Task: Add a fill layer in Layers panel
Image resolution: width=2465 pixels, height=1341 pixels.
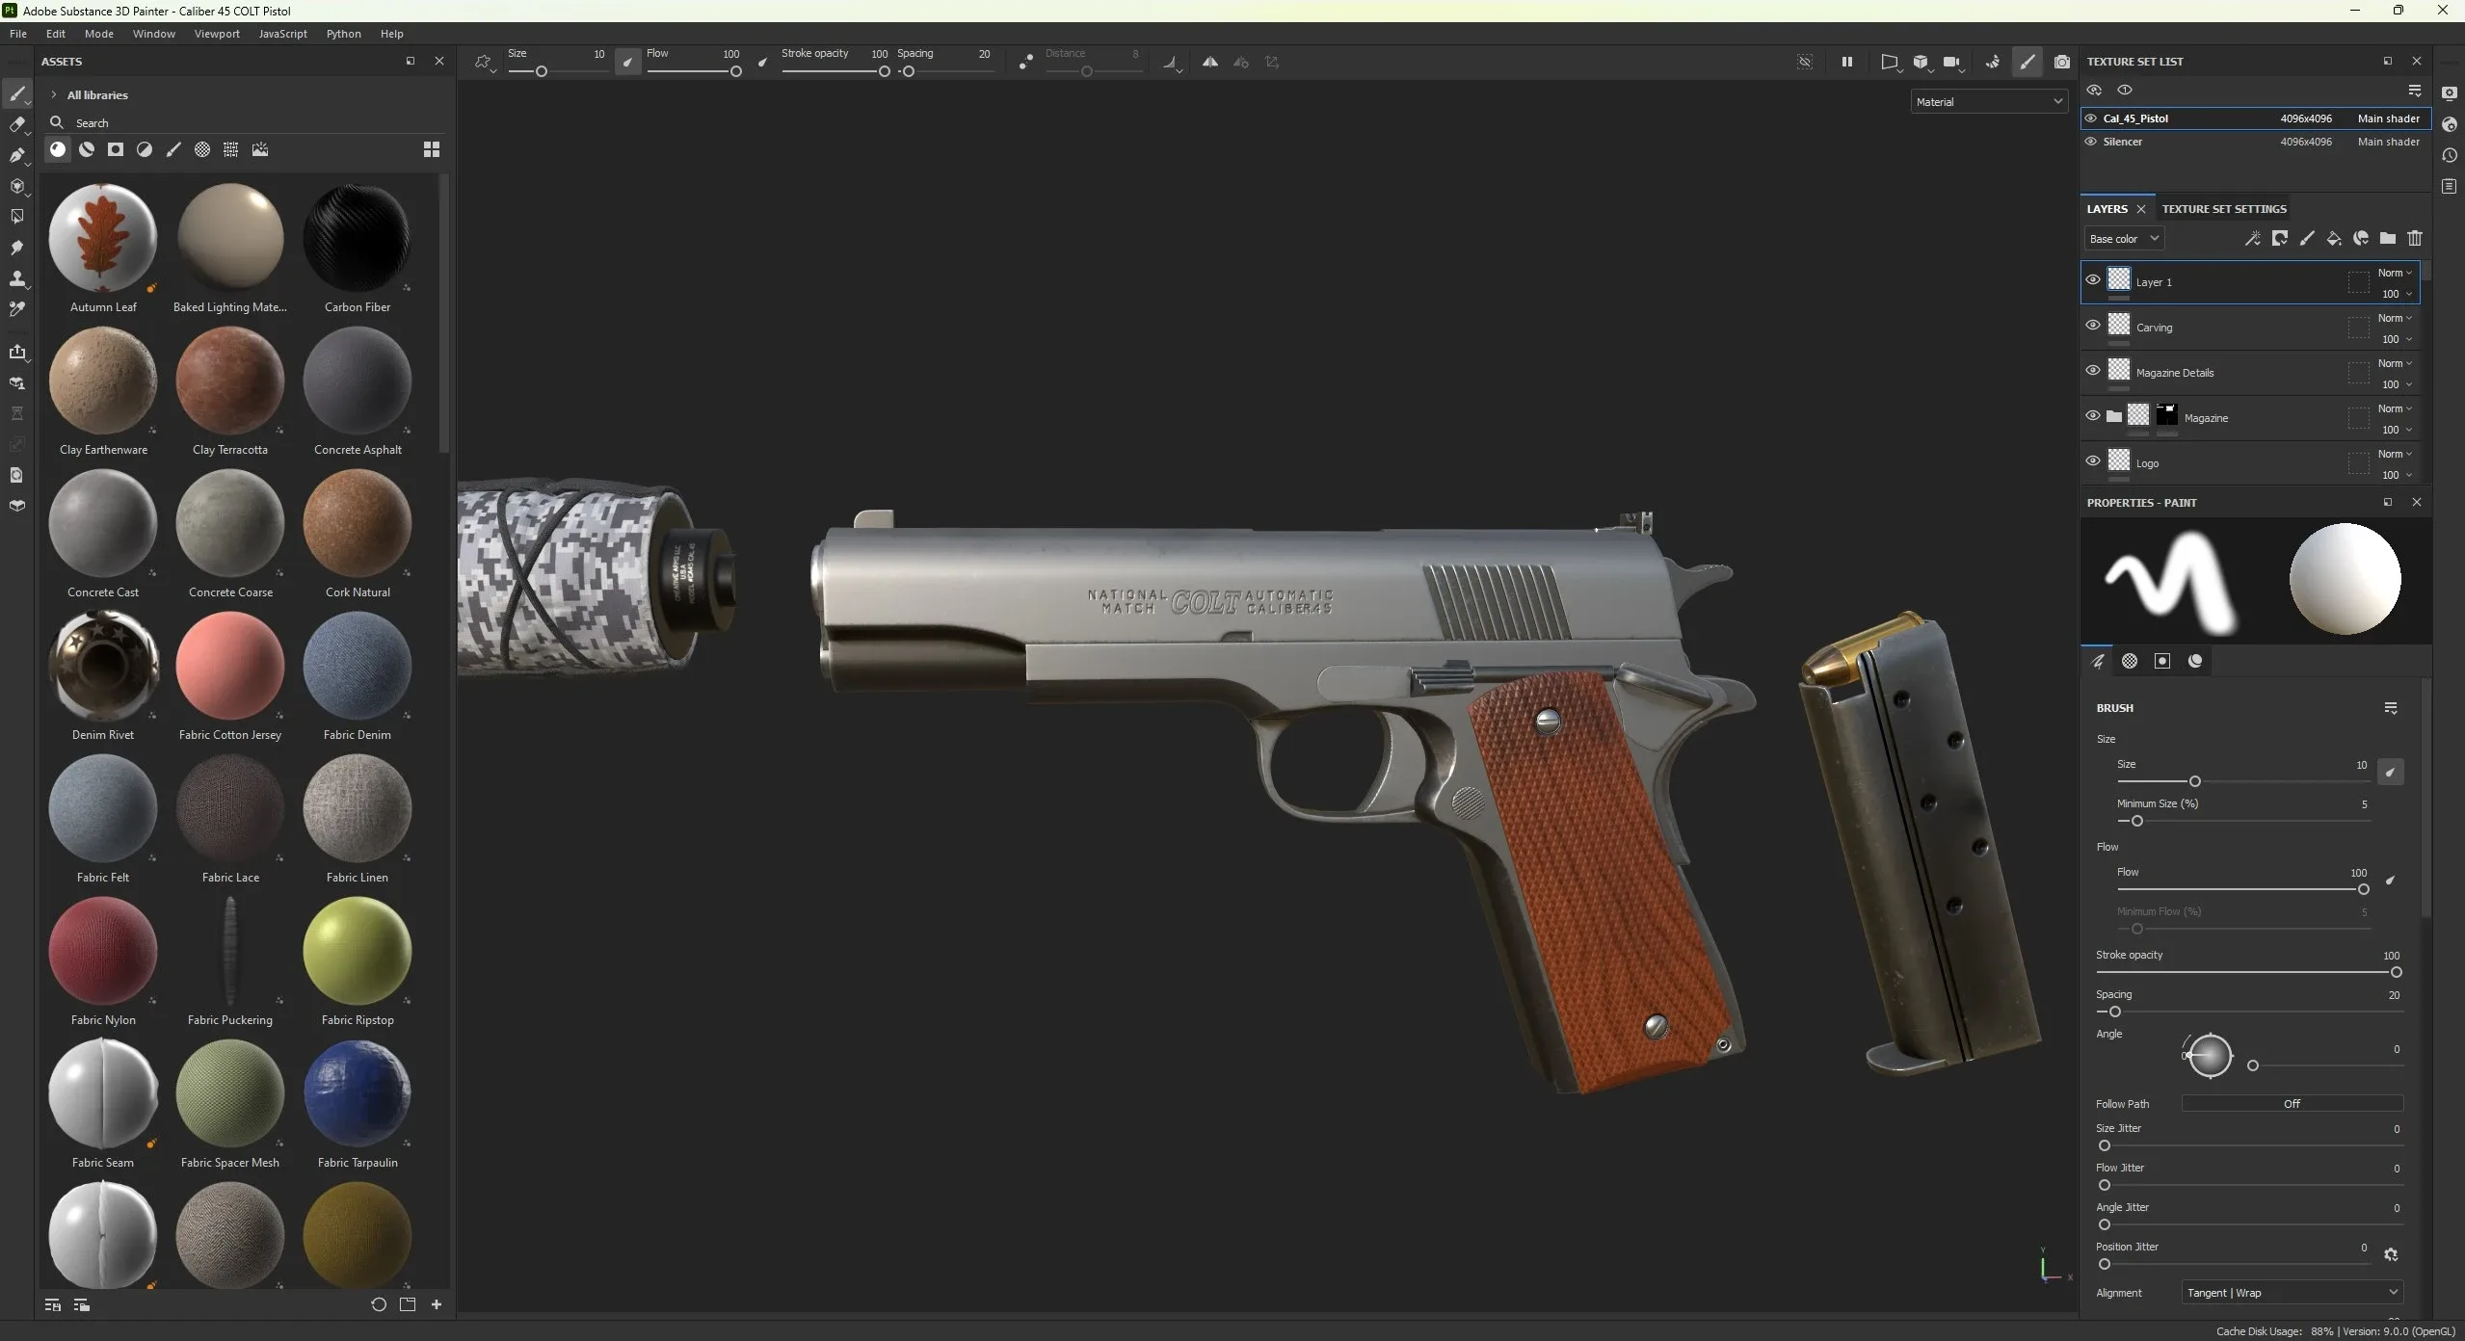Action: [x=2333, y=238]
